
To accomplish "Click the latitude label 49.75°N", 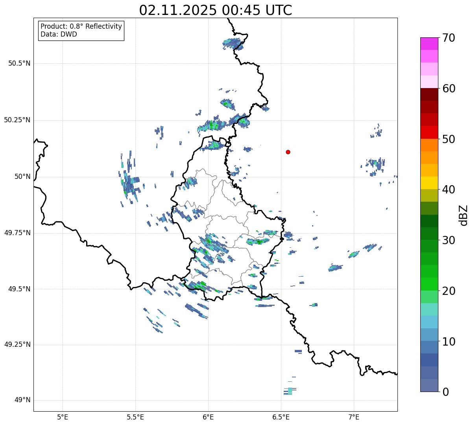I will pyautogui.click(x=17, y=233).
